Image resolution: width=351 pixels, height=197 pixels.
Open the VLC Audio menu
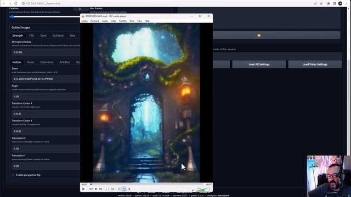tap(105, 21)
